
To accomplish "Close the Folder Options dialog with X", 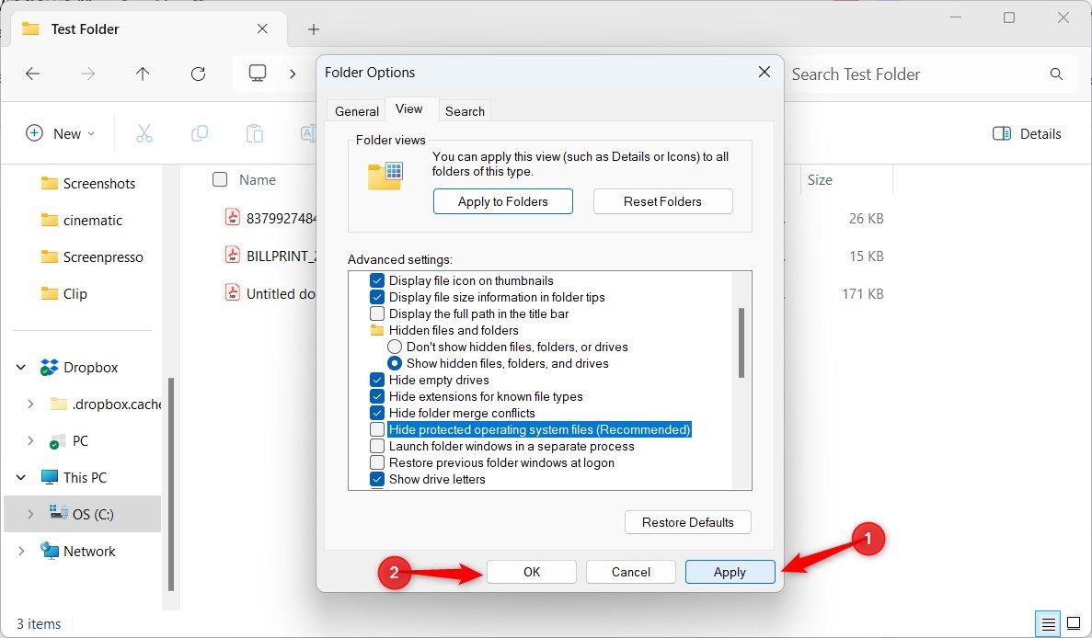I will [764, 73].
